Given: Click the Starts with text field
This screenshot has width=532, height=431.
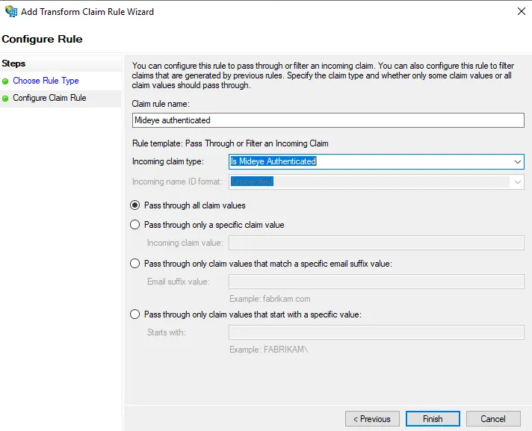Looking at the screenshot, I should [377, 332].
